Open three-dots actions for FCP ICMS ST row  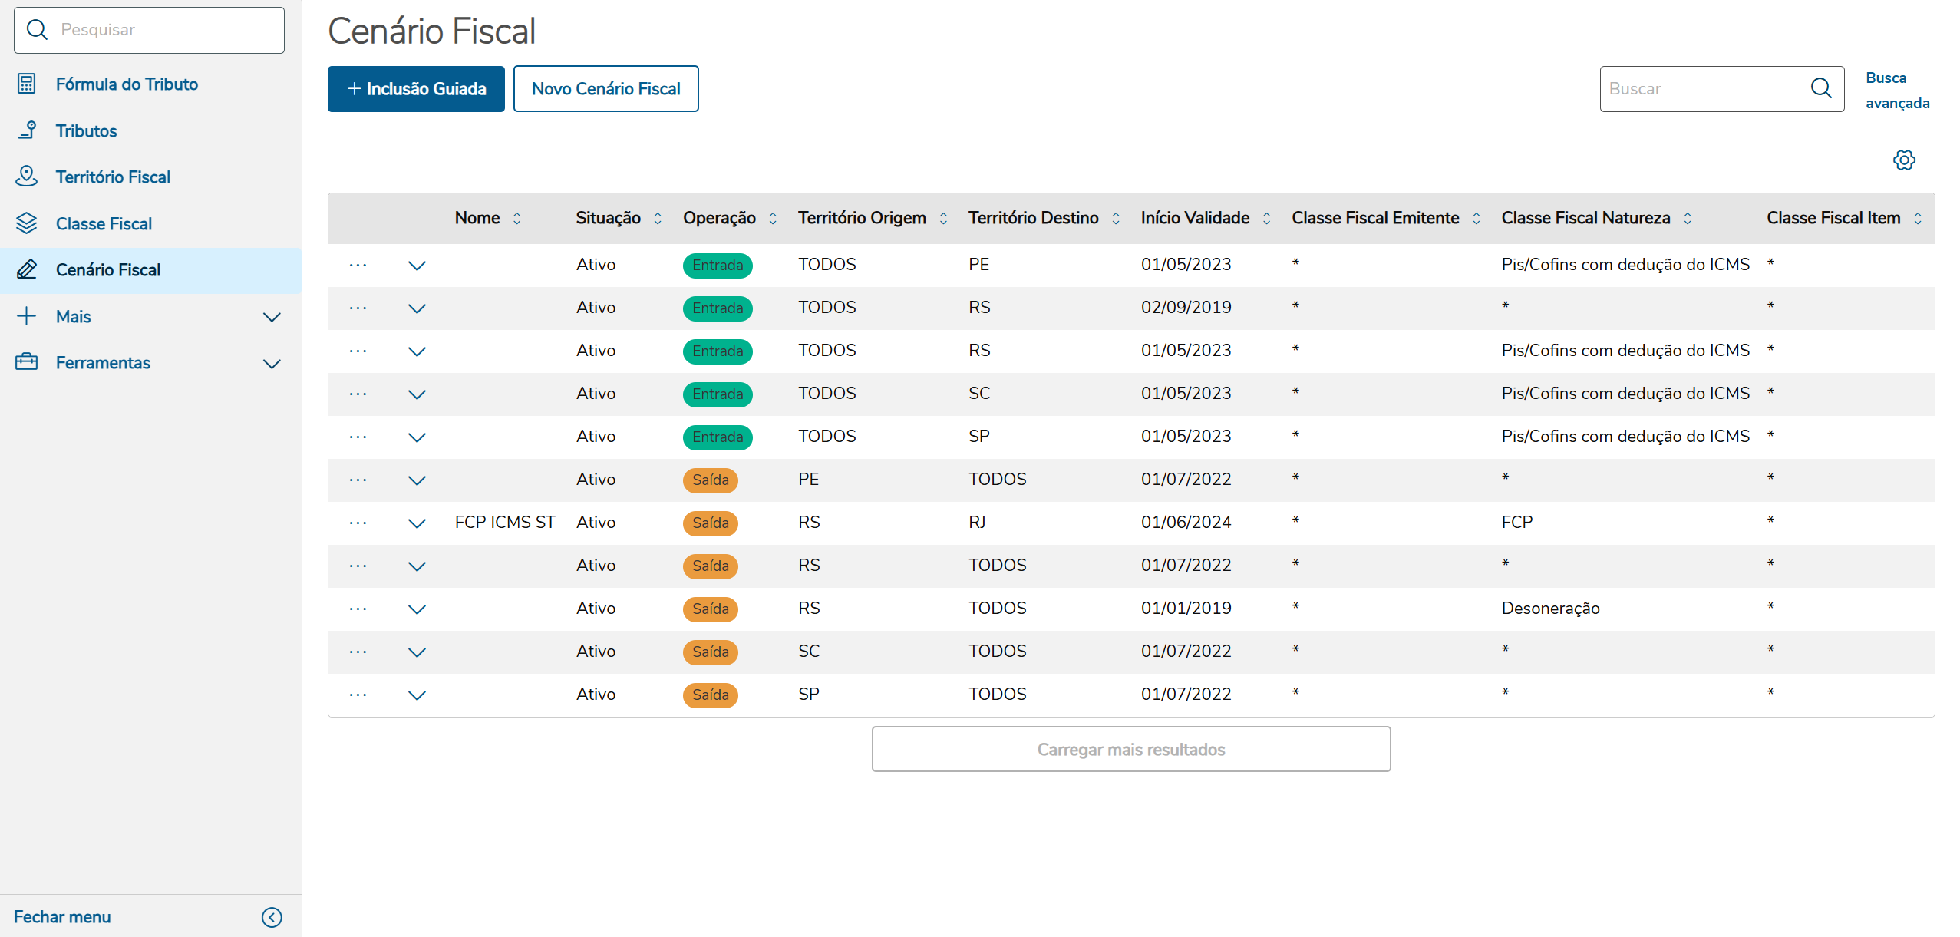tap(358, 523)
